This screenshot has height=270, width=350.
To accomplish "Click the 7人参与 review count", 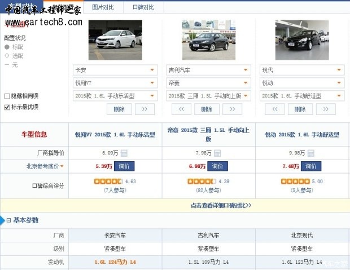I will click(115, 191).
